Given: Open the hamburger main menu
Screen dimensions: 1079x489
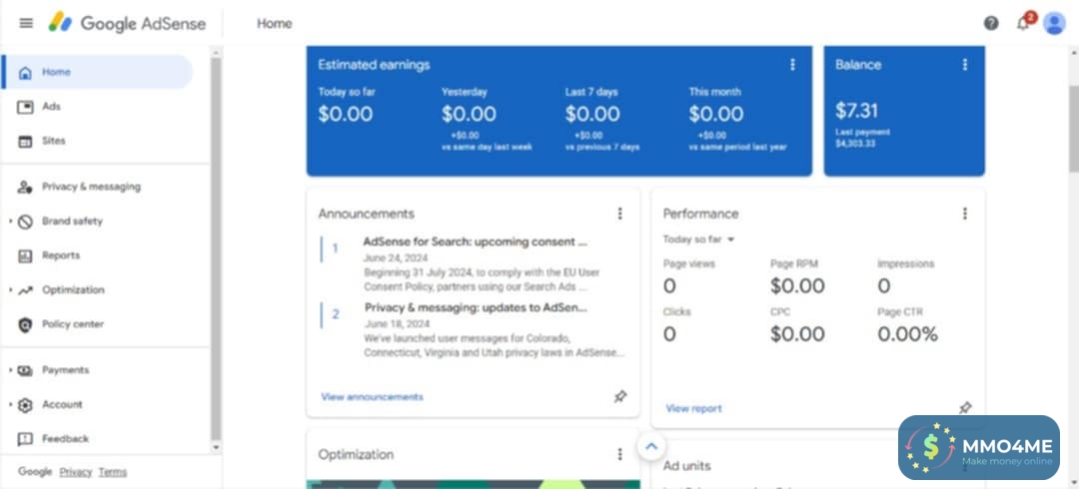Looking at the screenshot, I should click(26, 23).
